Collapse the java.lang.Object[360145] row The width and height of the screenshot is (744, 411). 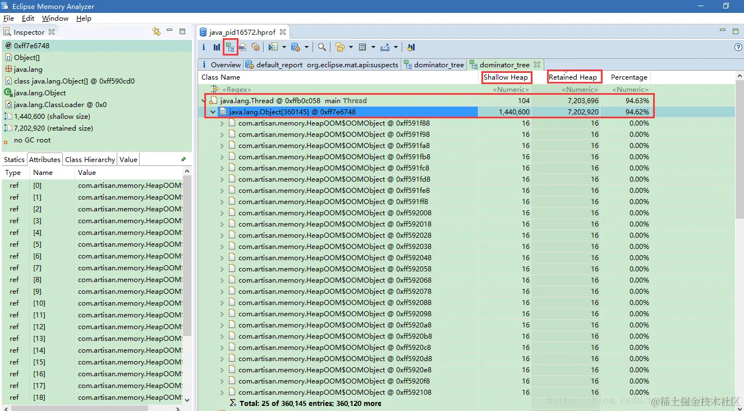pyautogui.click(x=213, y=112)
